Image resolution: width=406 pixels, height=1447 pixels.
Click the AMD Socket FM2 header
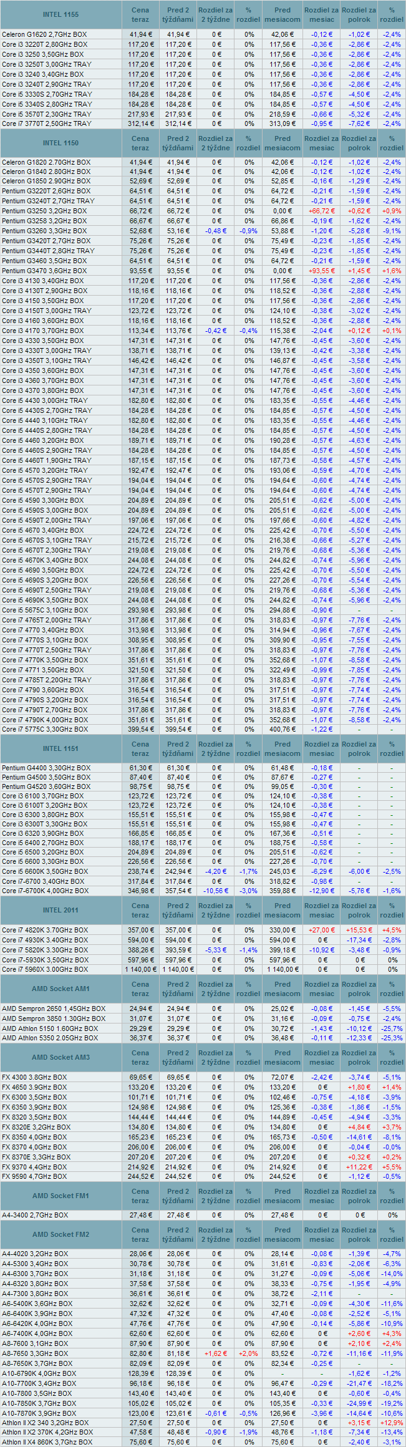[60, 1234]
